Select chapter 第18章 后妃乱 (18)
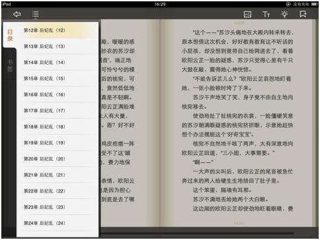 coord(58,127)
